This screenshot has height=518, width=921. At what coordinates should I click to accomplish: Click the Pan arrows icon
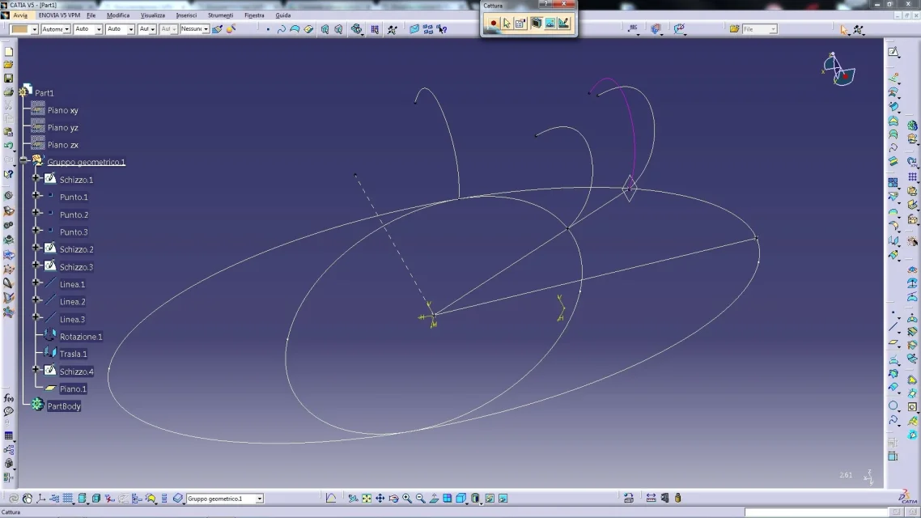380,498
